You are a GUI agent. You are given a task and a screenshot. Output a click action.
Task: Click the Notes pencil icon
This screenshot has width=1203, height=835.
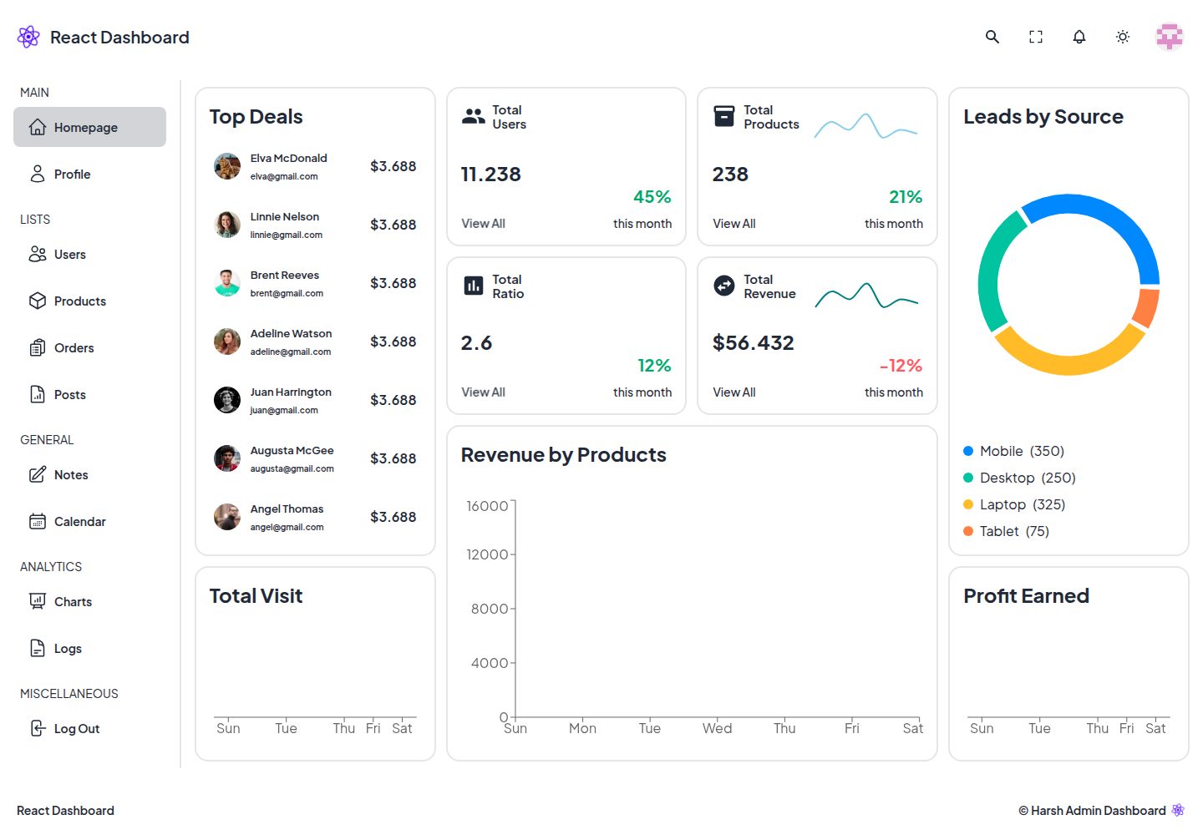click(38, 474)
